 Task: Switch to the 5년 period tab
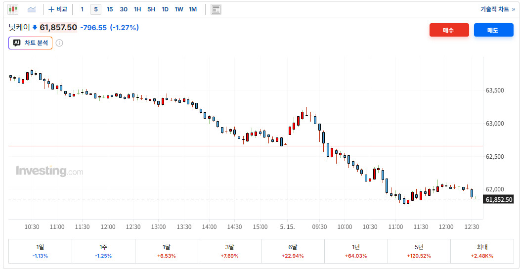pos(419,251)
